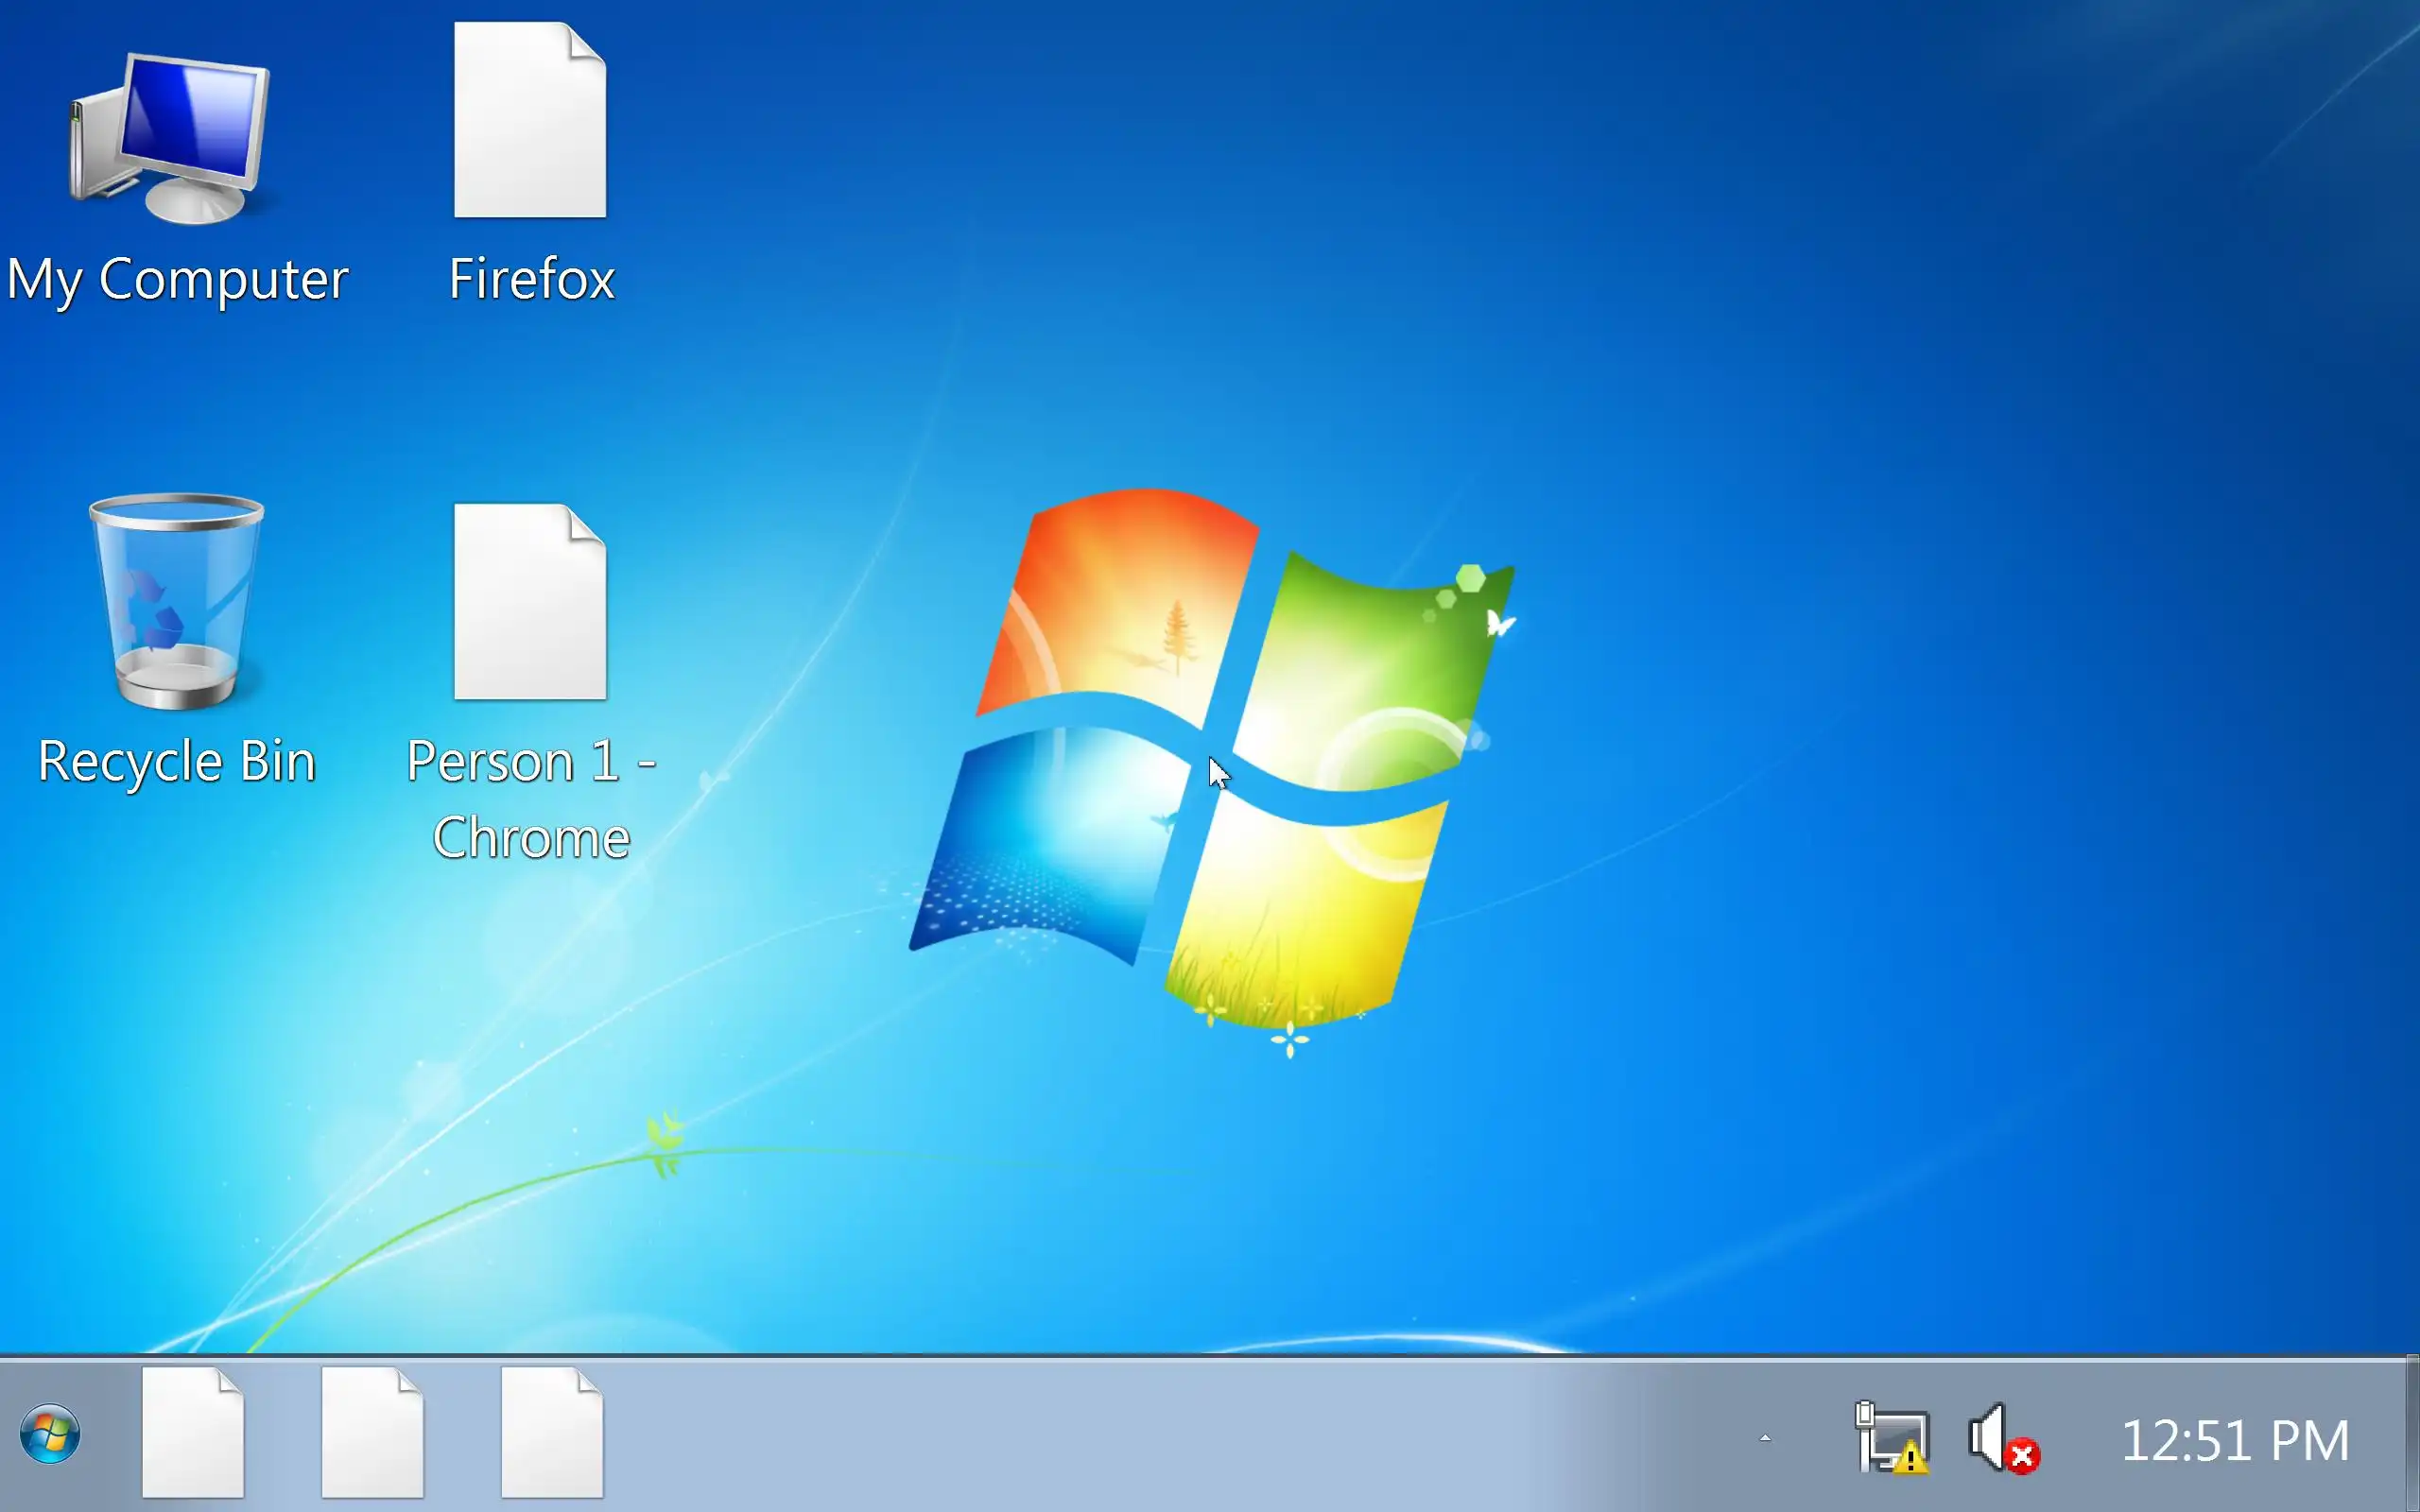Click the third pinned taskbar icon
Screen dimensions: 2420x1512
click(552, 1432)
